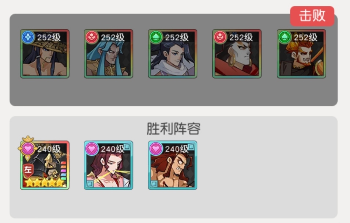350x223 pixels.
Task: Select the gold-earring hero portrait
Action: [237, 54]
